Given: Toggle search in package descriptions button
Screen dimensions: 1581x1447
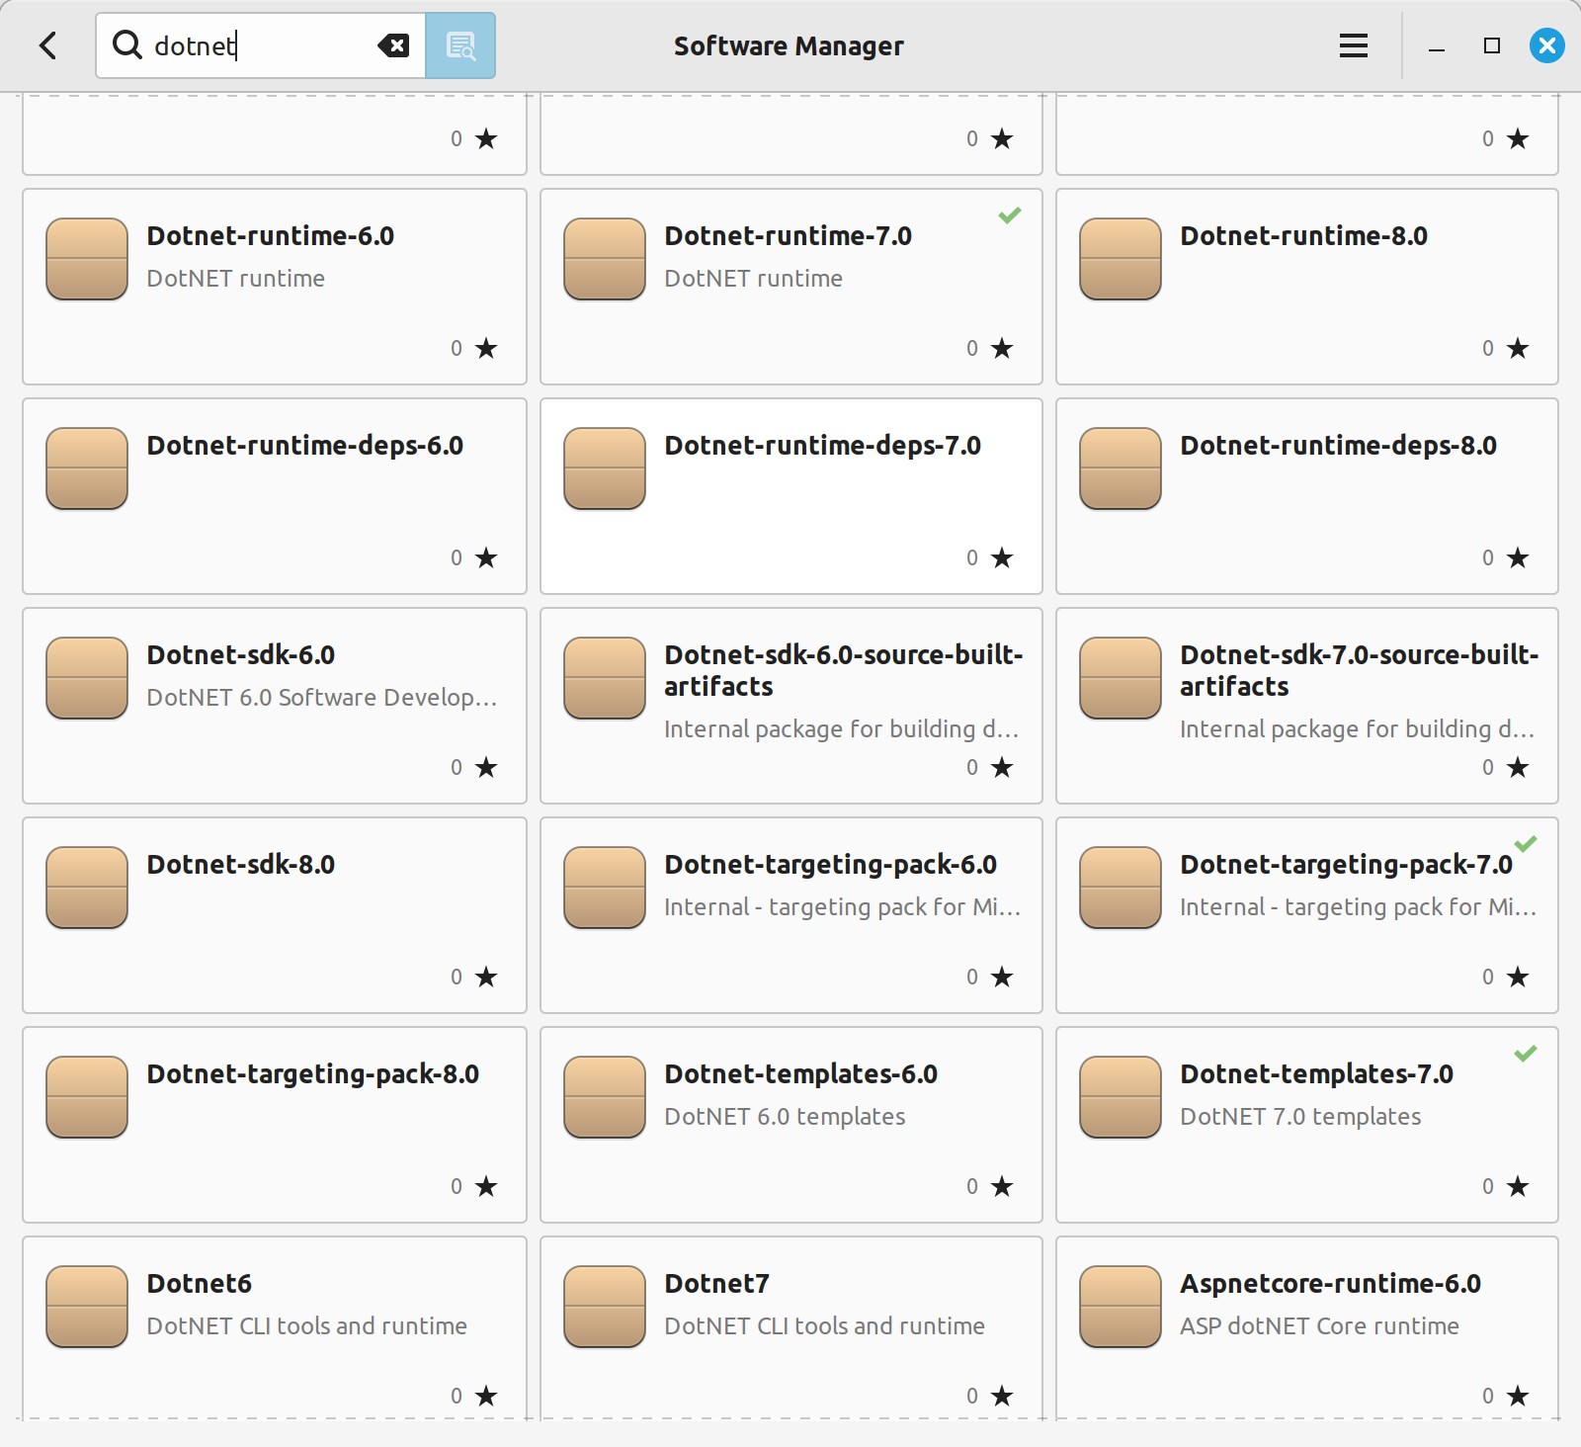Looking at the screenshot, I should (460, 45).
